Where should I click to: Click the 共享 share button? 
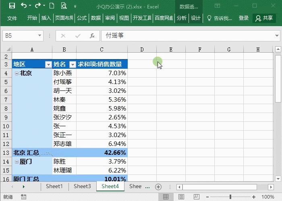click(x=264, y=18)
